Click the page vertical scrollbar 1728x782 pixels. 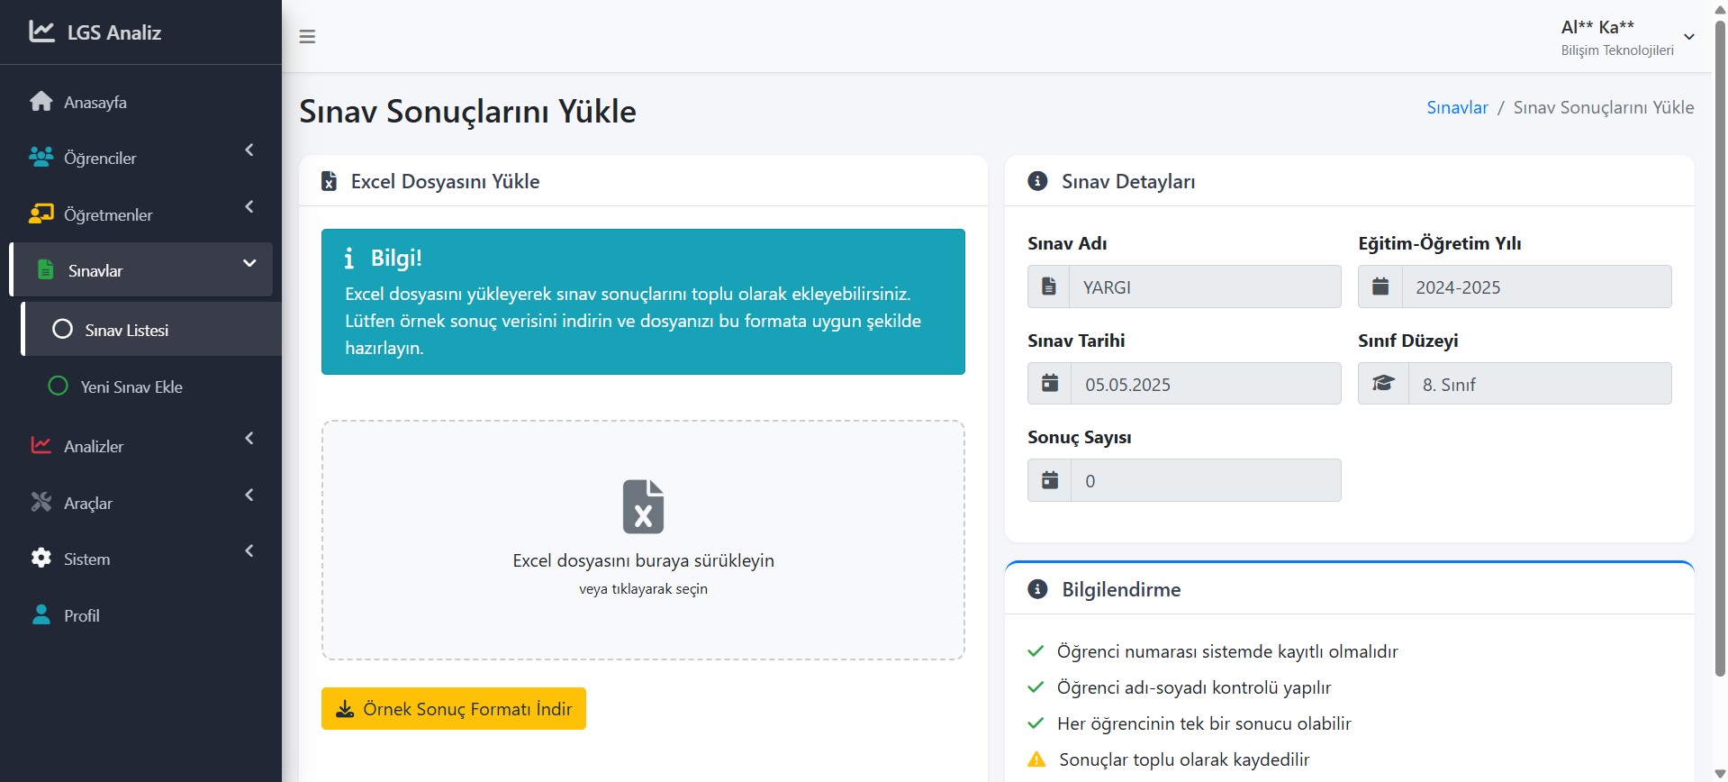pos(1720,360)
